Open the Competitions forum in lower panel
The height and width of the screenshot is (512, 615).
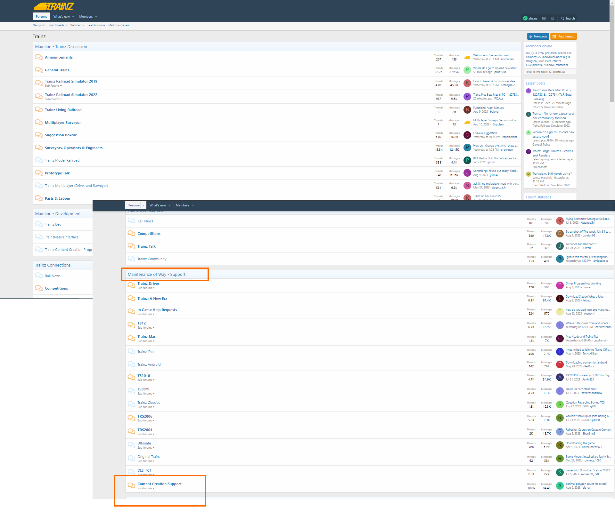click(x=149, y=234)
